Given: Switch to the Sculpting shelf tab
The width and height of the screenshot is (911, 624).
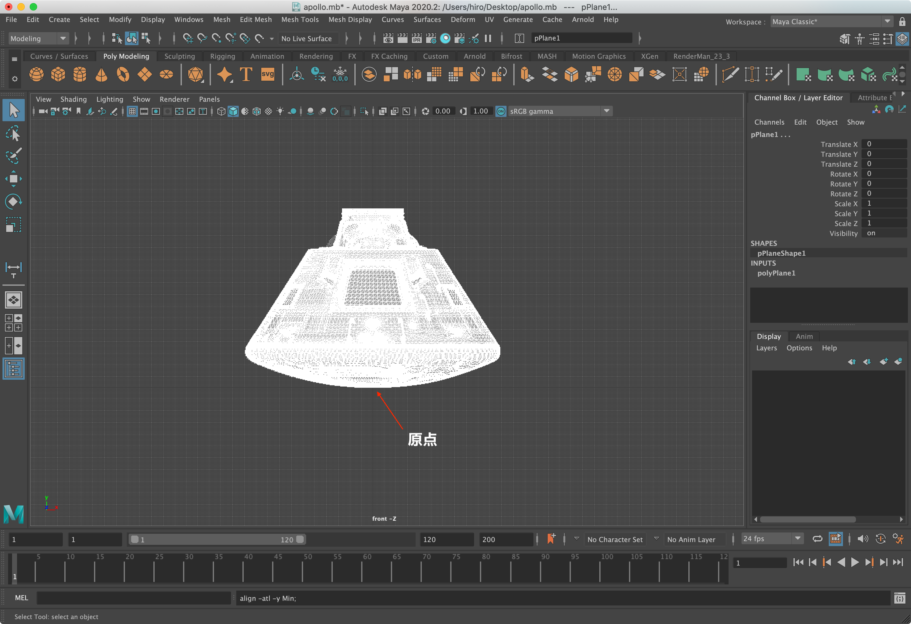Looking at the screenshot, I should click(x=179, y=56).
